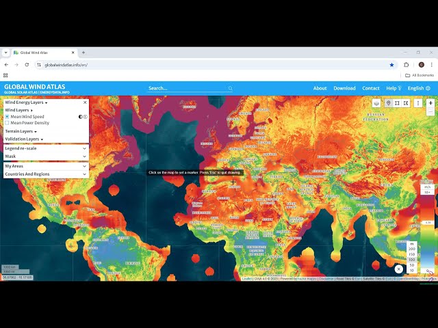Click the wind speed color legend bar
Screen dimensions: 438x328
coord(427,232)
